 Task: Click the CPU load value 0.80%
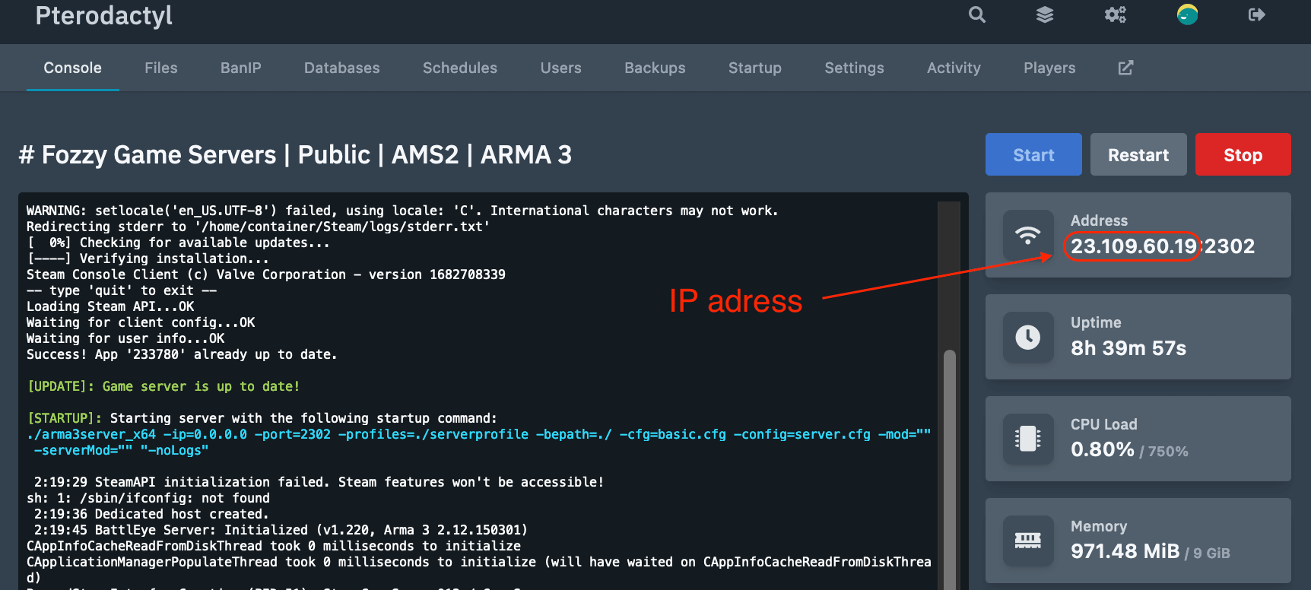(1103, 449)
